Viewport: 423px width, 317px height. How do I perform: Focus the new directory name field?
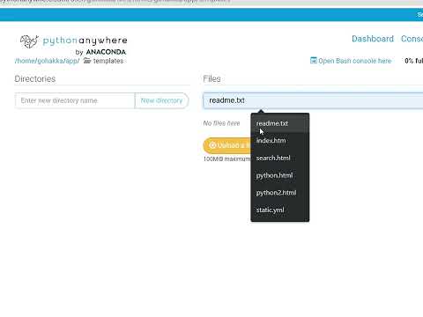(75, 100)
